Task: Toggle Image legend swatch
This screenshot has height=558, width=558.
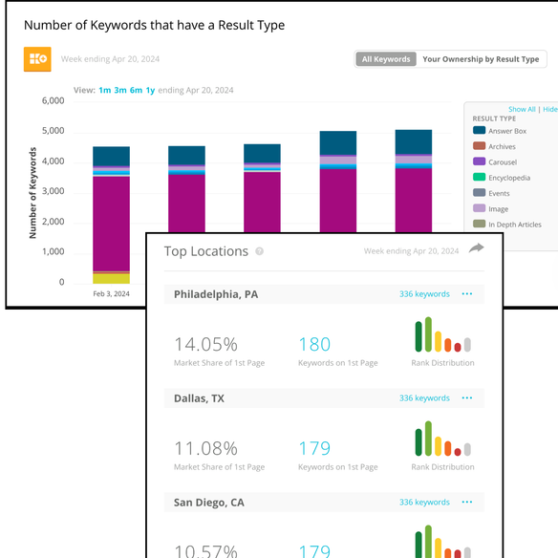Action: [479, 208]
